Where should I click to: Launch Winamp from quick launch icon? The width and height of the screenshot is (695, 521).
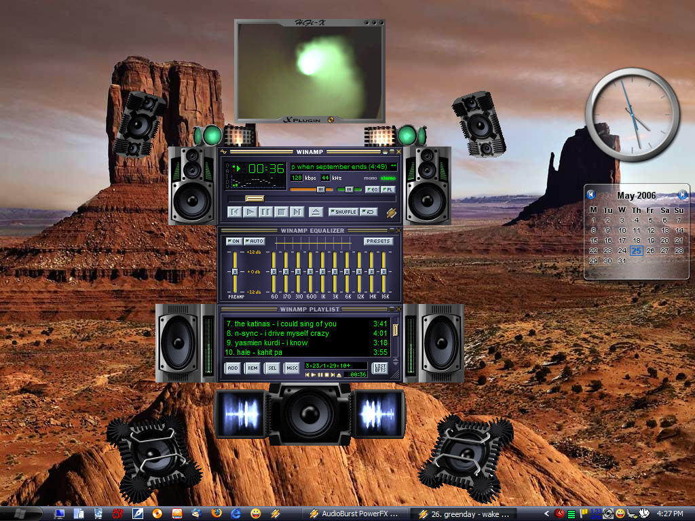tap(276, 514)
